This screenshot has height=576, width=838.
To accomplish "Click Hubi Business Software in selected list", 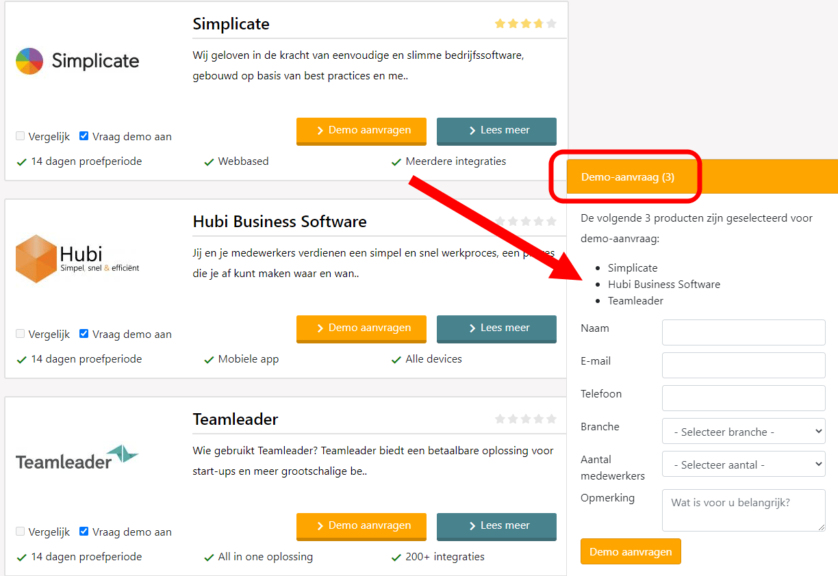I will click(x=664, y=284).
